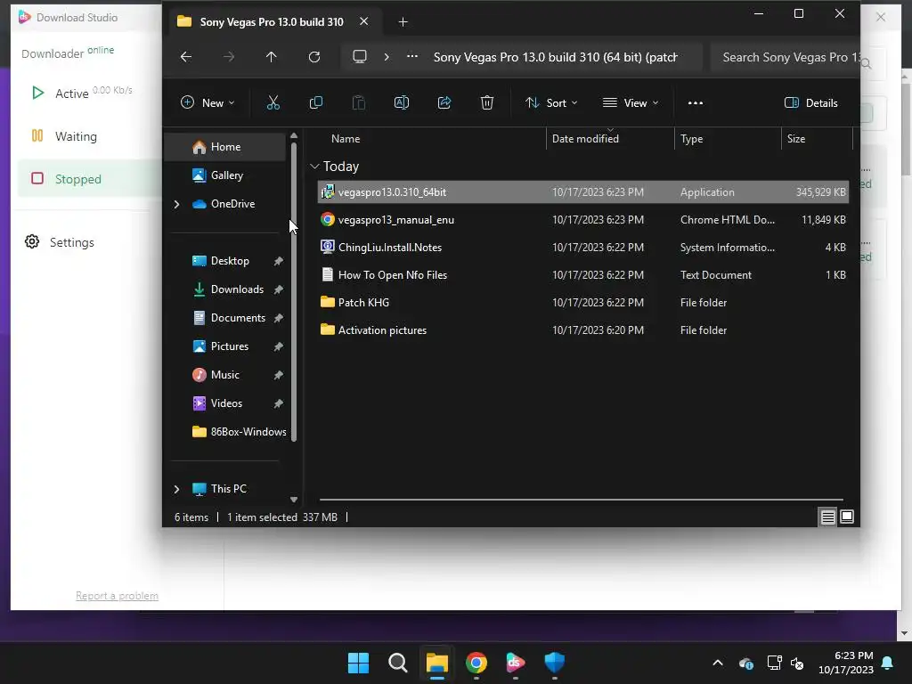Collapse the Today group
Image resolution: width=912 pixels, height=684 pixels.
click(314, 167)
